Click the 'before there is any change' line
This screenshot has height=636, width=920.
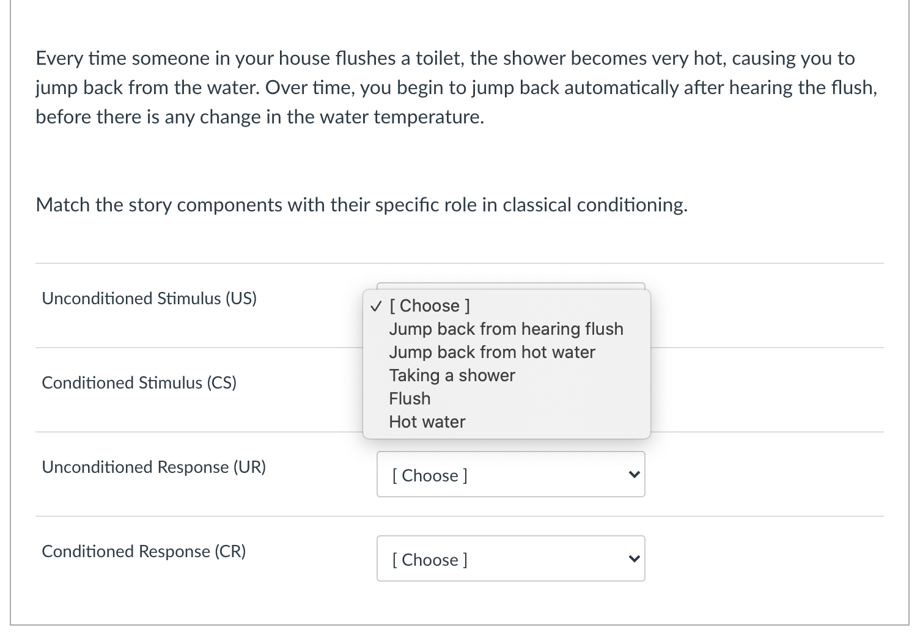tap(260, 117)
